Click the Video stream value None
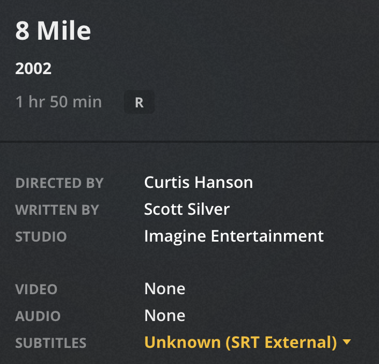This screenshot has height=364, width=379. point(164,289)
